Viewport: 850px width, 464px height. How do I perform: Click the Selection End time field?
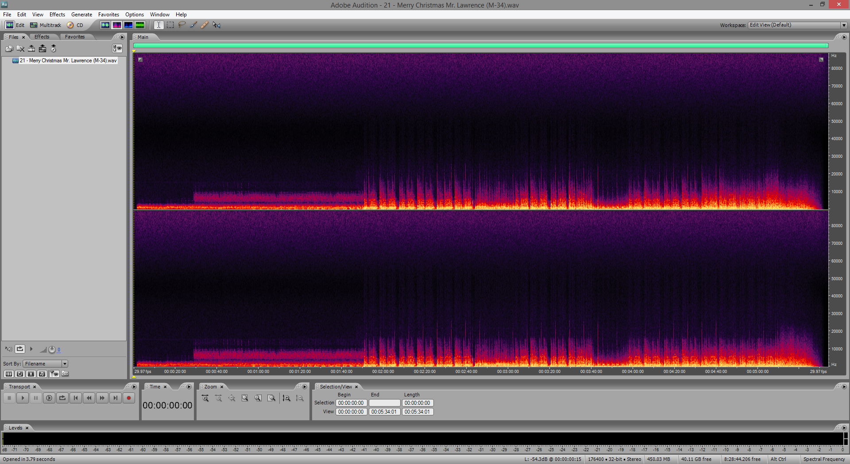point(384,403)
